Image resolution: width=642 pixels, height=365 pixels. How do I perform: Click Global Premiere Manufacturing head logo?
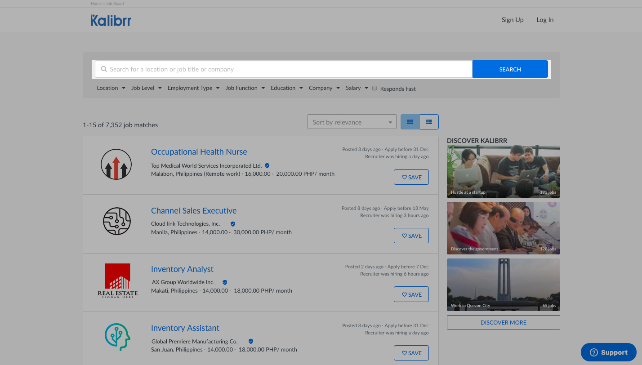(117, 337)
